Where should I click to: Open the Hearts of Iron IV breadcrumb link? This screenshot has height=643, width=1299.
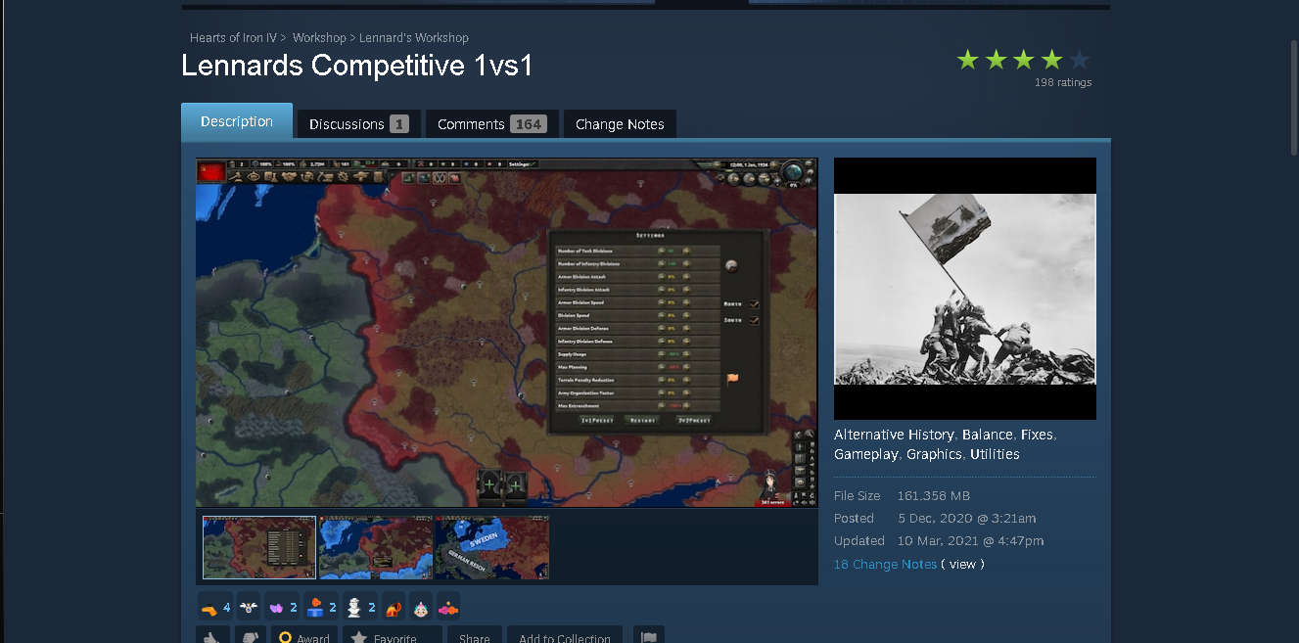[x=232, y=37]
